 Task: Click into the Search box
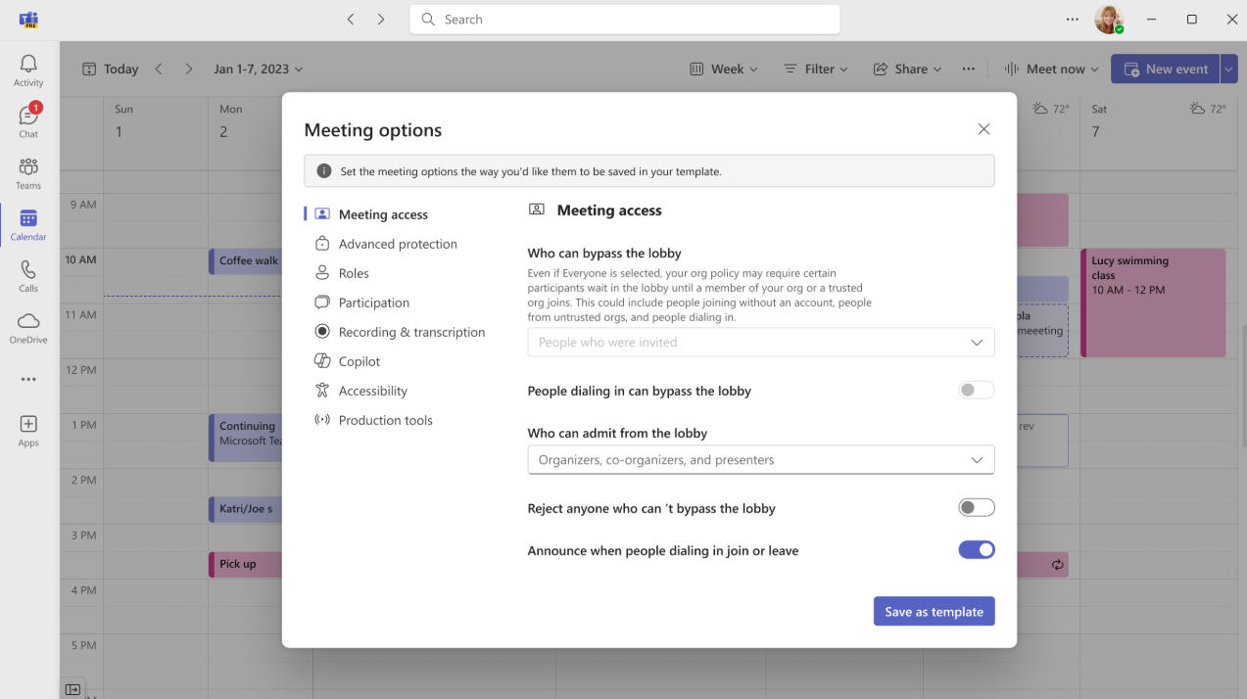coord(625,19)
